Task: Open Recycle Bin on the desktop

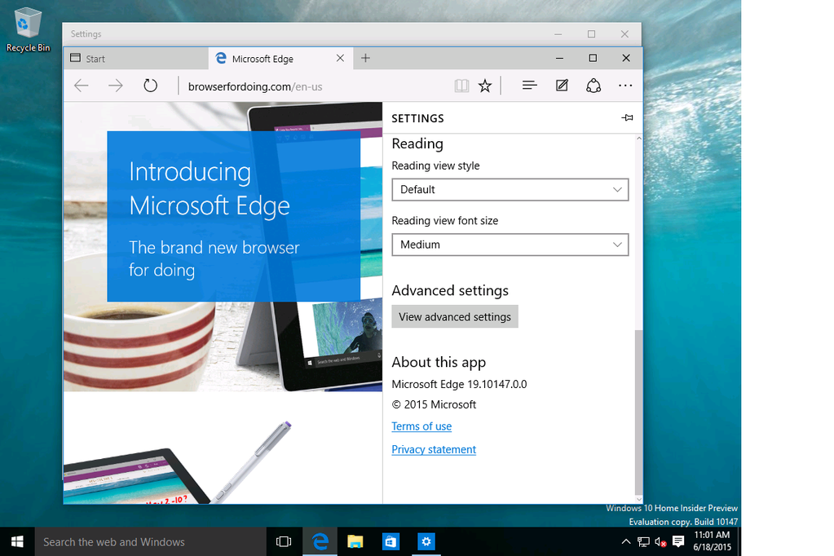Action: click(28, 30)
